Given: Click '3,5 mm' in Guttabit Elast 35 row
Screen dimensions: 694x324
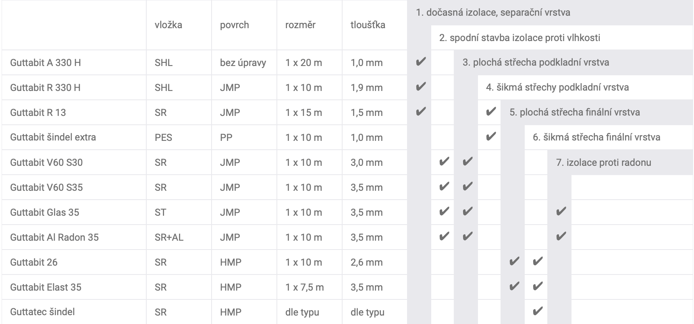Looking at the screenshot, I should (x=367, y=287).
